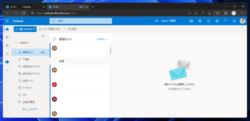Open the app launcher waffle icon
The image size is (250, 121).
coord(7,21)
